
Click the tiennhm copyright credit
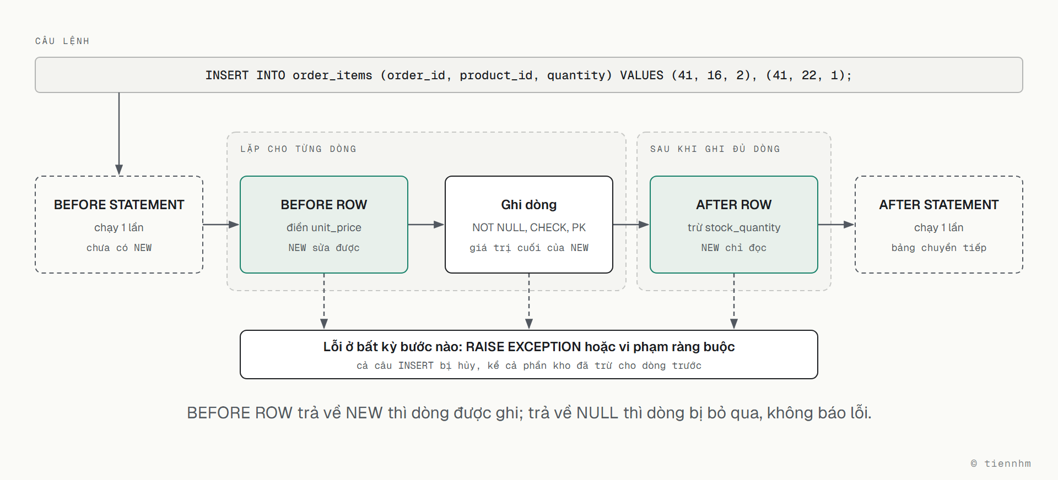tap(1001, 463)
